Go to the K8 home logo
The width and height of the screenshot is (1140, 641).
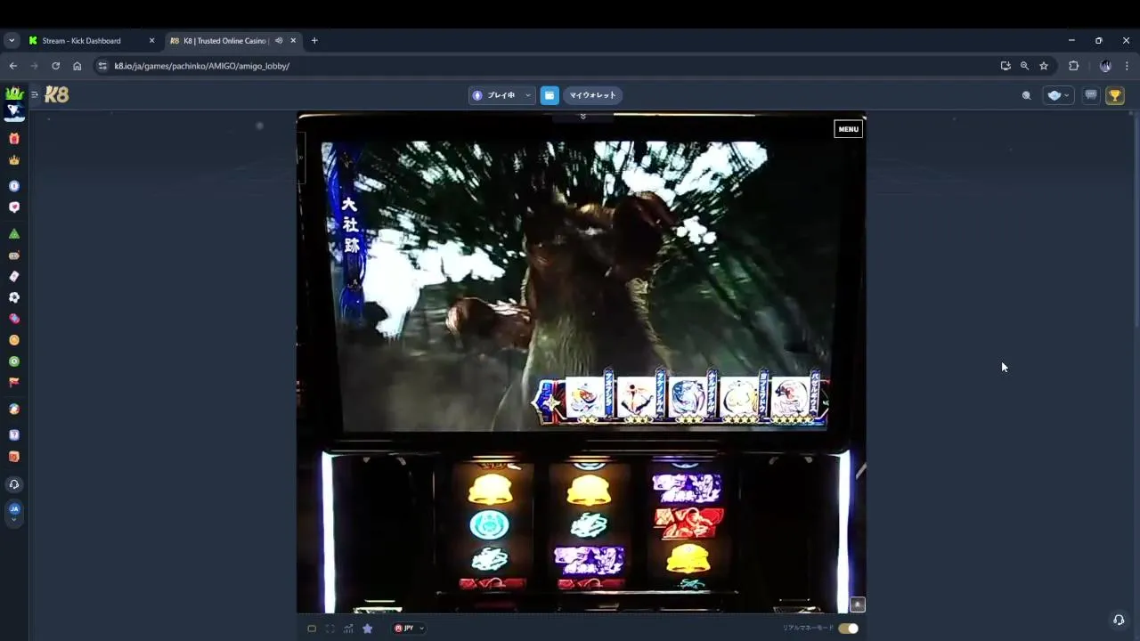pos(56,94)
